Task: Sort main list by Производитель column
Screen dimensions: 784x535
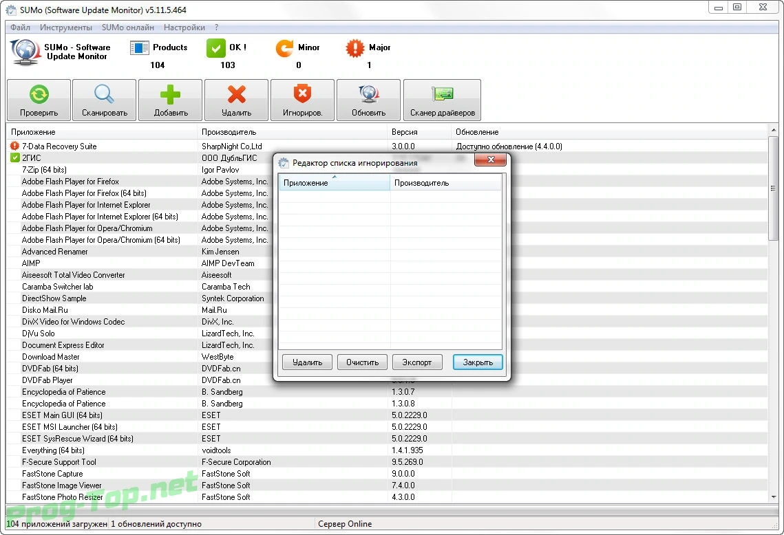Action: click(293, 132)
